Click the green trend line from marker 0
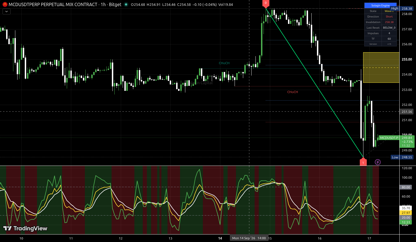The image size is (416, 242). (314, 83)
